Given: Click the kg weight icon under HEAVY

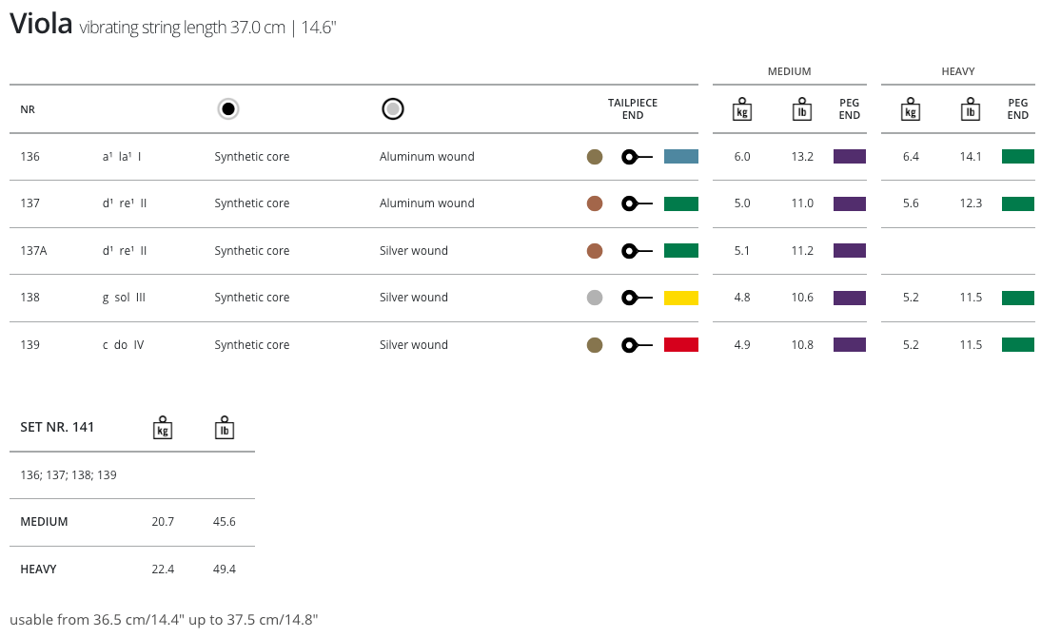Looking at the screenshot, I should tap(911, 109).
